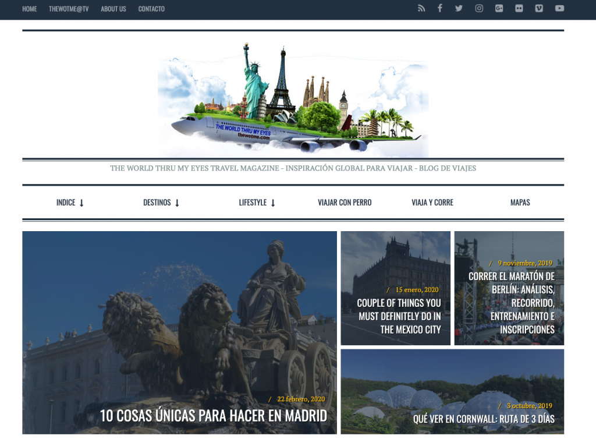The width and height of the screenshot is (596, 439).
Task: Expand the INDICE dropdown menu
Action: (x=70, y=203)
